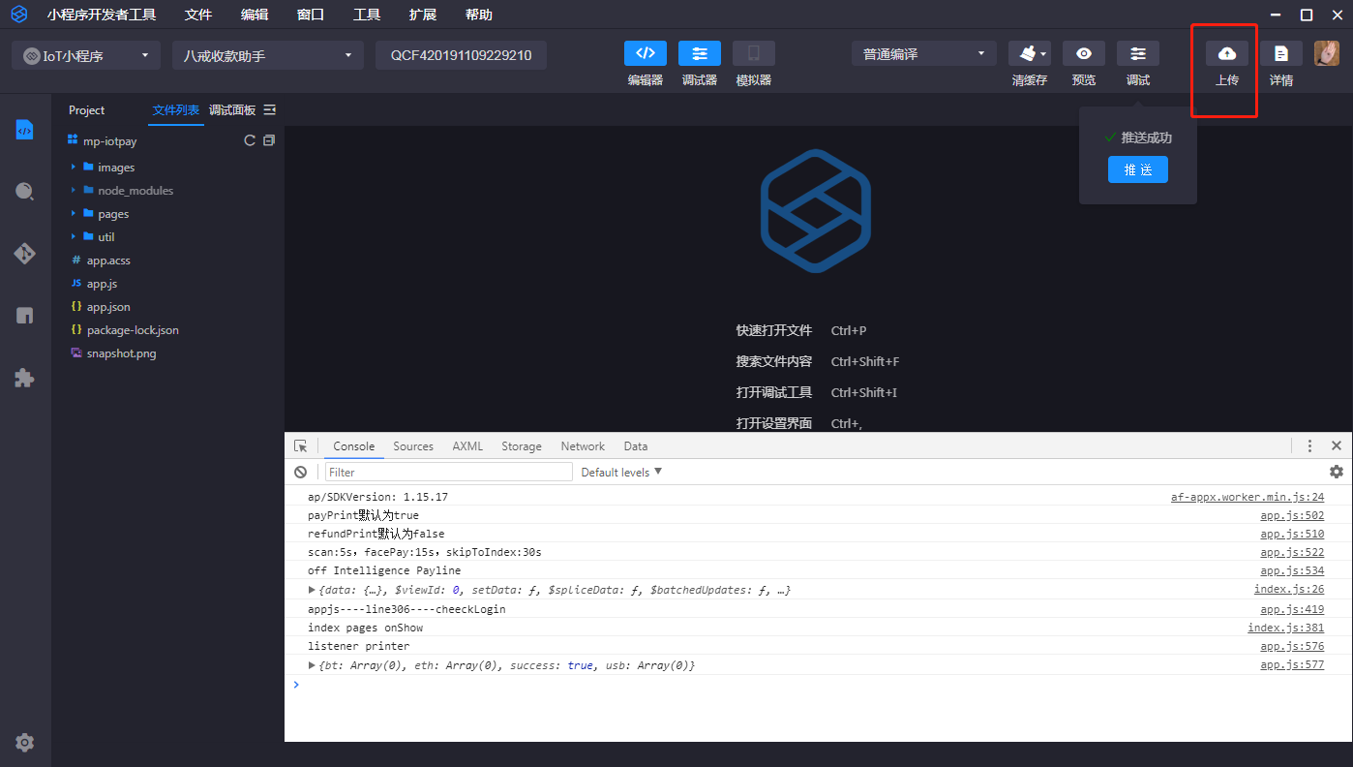Switch to the Storage tab
Image resolution: width=1353 pixels, height=767 pixels.
click(x=522, y=446)
